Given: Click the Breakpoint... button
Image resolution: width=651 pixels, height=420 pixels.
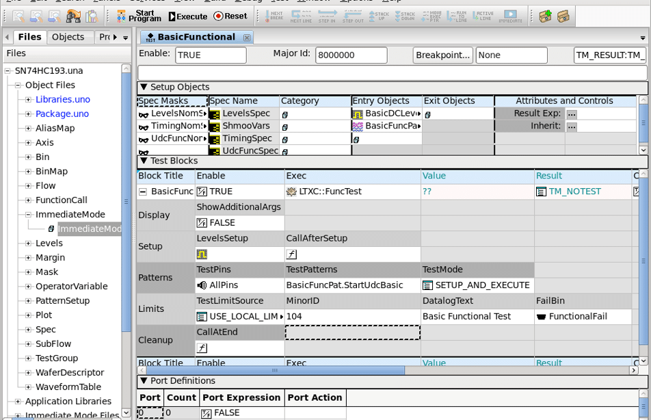Looking at the screenshot, I should 443,55.
